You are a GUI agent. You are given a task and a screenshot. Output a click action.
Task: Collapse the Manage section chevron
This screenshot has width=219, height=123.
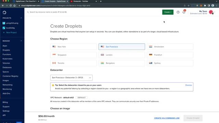(21, 41)
